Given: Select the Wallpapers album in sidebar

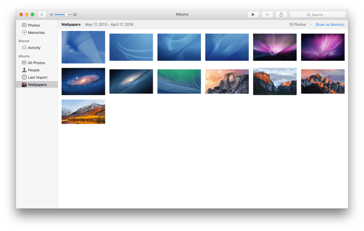Looking at the screenshot, I should (x=37, y=85).
